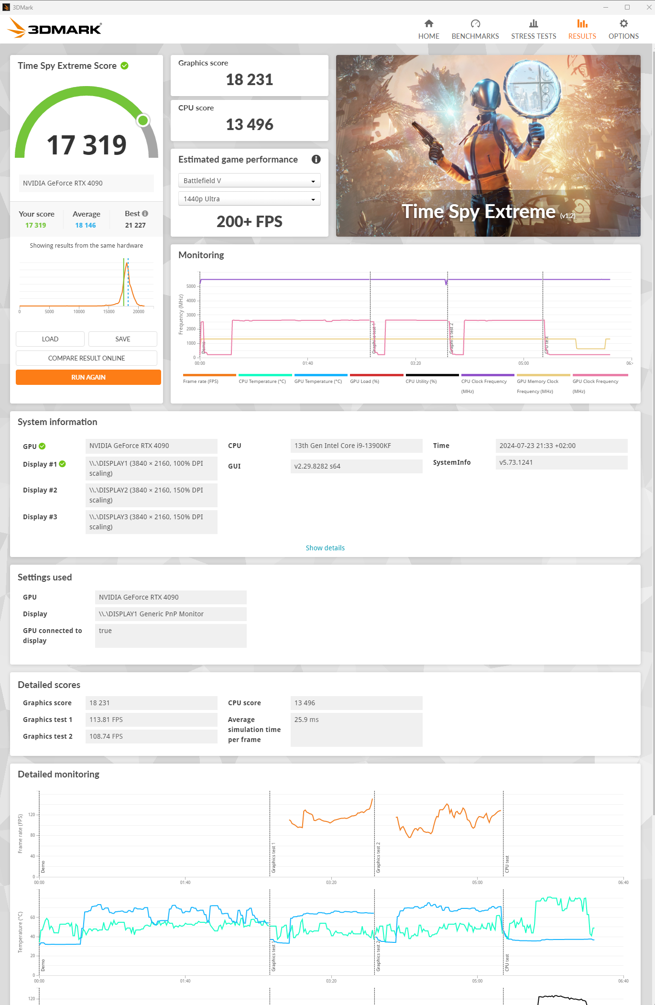Click the Average score 18 146
The width and height of the screenshot is (655, 1005).
point(86,225)
